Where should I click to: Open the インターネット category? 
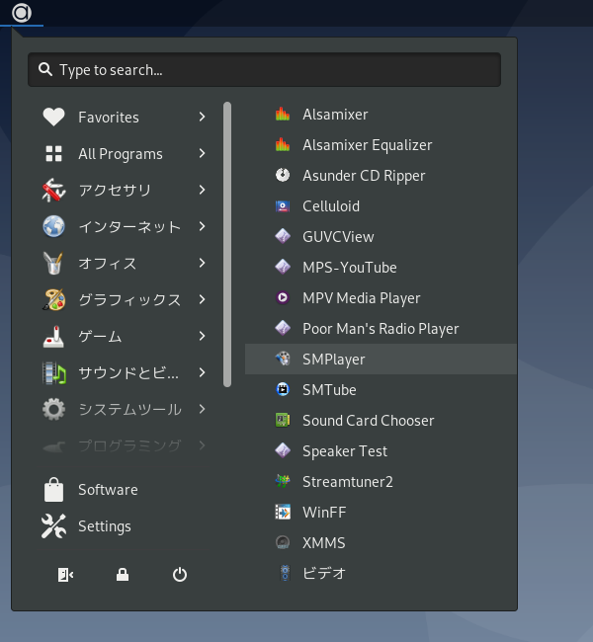(125, 226)
